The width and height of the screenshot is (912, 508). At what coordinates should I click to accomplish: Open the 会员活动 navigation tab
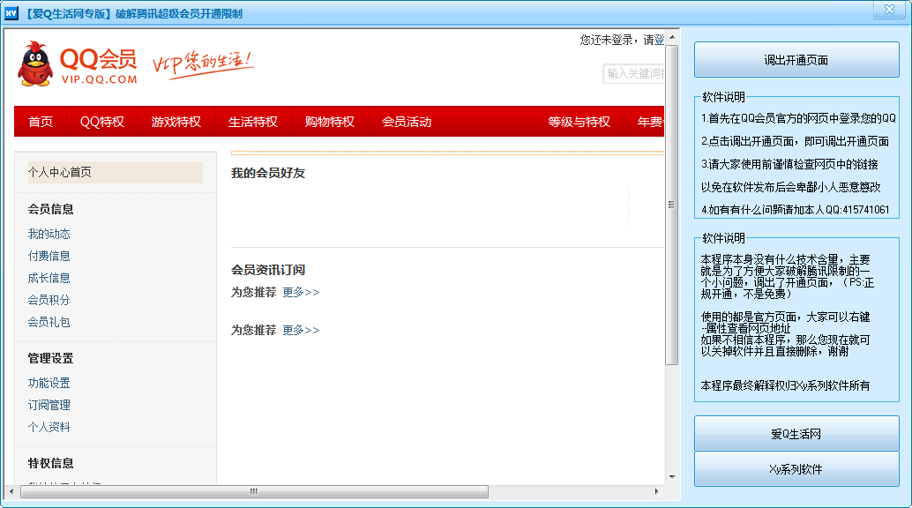[407, 122]
